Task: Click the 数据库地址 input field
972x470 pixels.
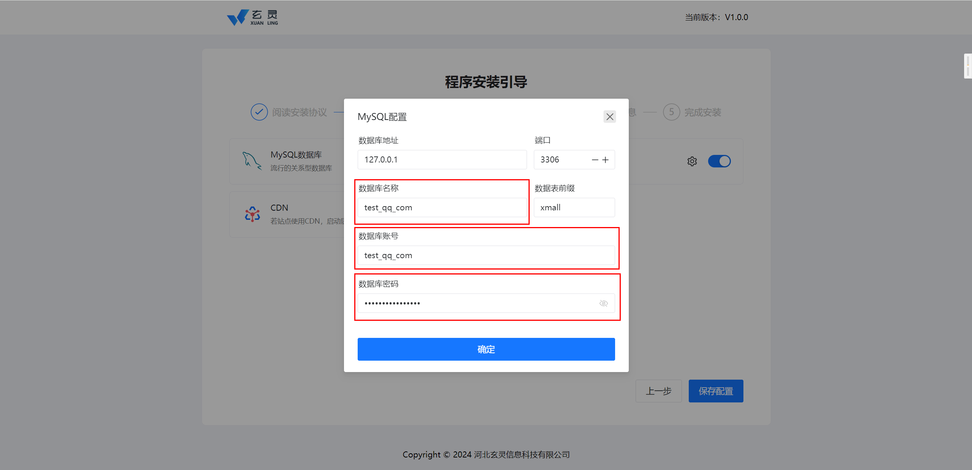Action: 442,160
